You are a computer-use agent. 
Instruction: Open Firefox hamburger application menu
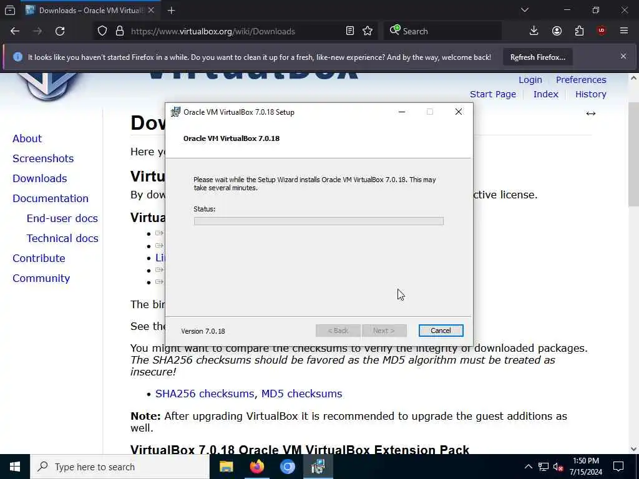624,31
